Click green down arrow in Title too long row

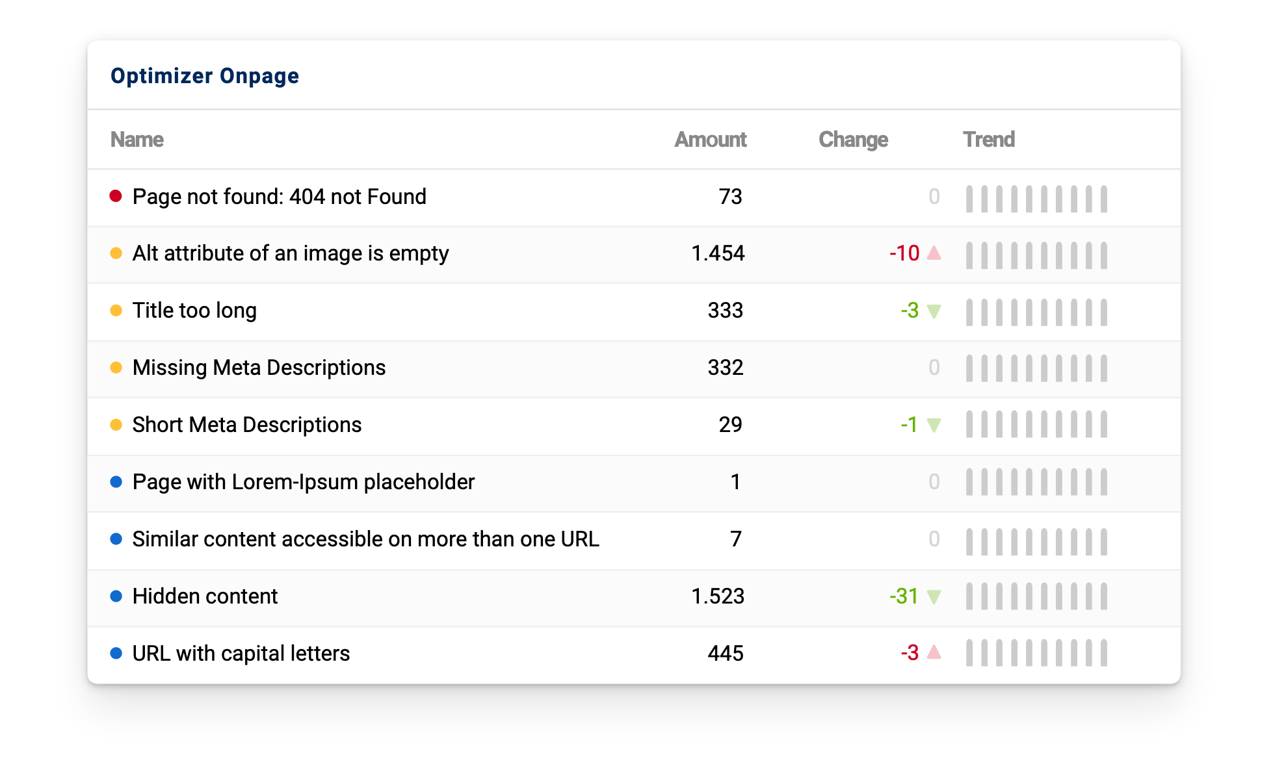tap(934, 311)
